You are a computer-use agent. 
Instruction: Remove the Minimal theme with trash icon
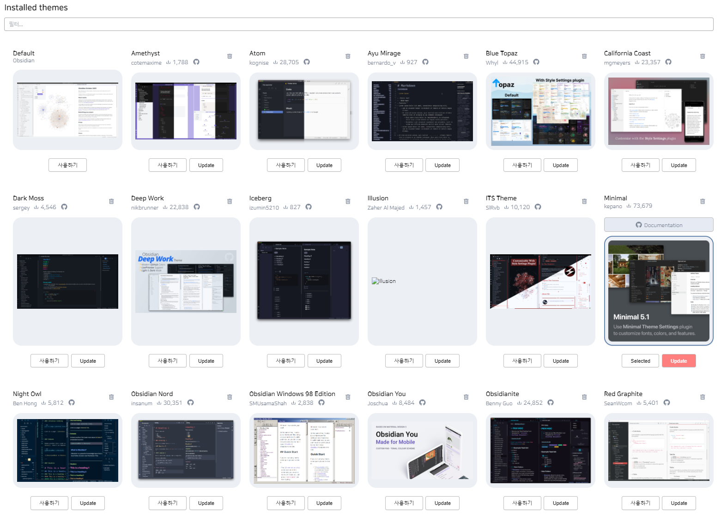703,201
